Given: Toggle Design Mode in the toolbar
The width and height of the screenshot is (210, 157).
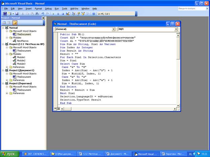Looking at the screenshot, I should [x=68, y=13].
